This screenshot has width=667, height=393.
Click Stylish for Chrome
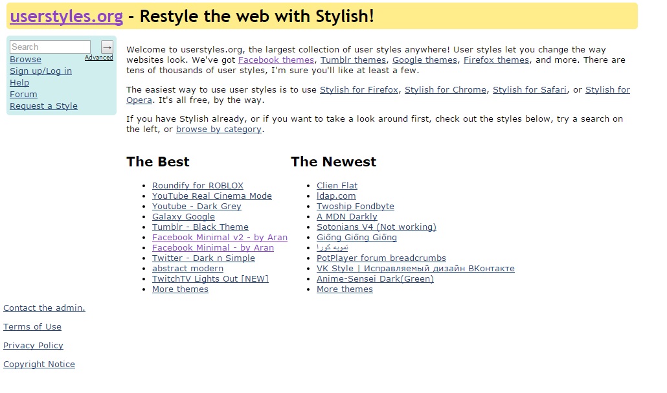445,89
